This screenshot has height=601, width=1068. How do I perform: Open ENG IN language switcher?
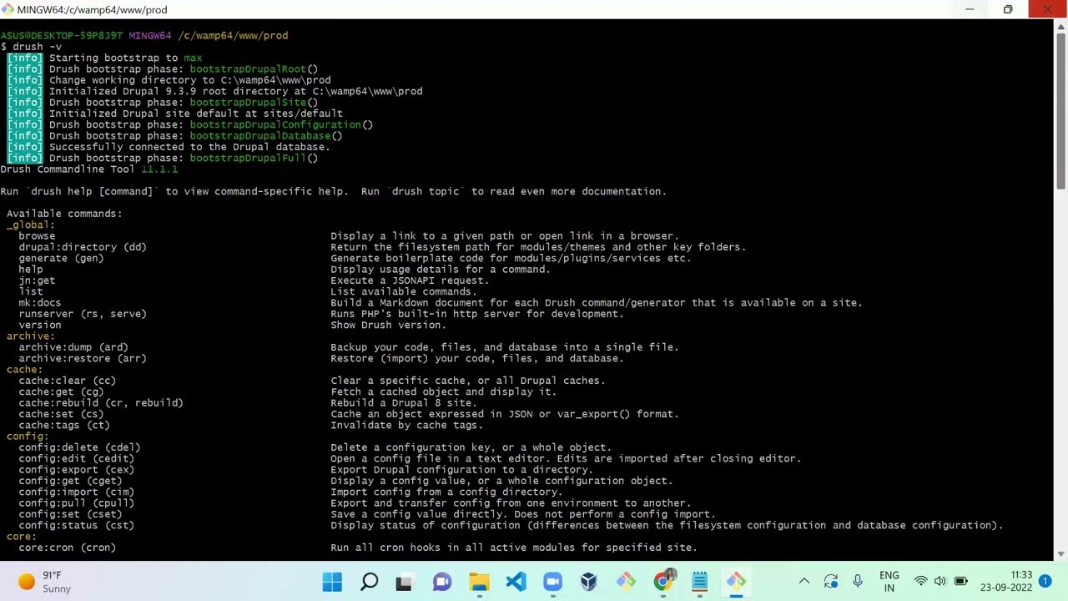889,582
